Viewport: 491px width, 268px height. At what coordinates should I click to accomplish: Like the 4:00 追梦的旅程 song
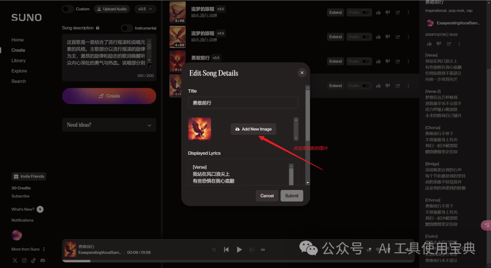click(x=378, y=37)
